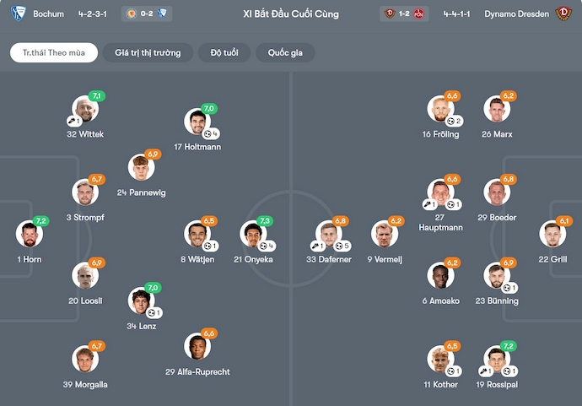Open Wittek's player photo
Viewport: 582px width, 406px height.
click(x=84, y=110)
